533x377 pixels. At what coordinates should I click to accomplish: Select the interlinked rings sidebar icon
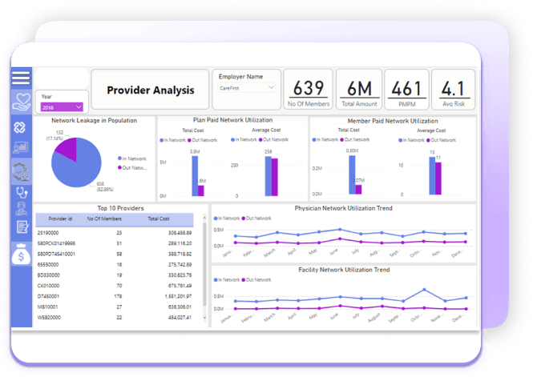[19, 127]
